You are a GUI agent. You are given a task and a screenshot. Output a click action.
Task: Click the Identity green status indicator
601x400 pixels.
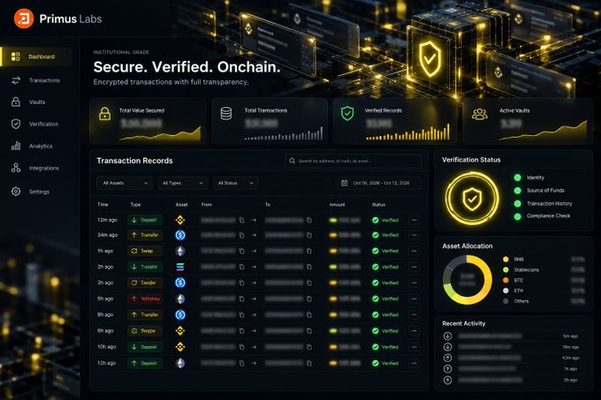(x=517, y=177)
